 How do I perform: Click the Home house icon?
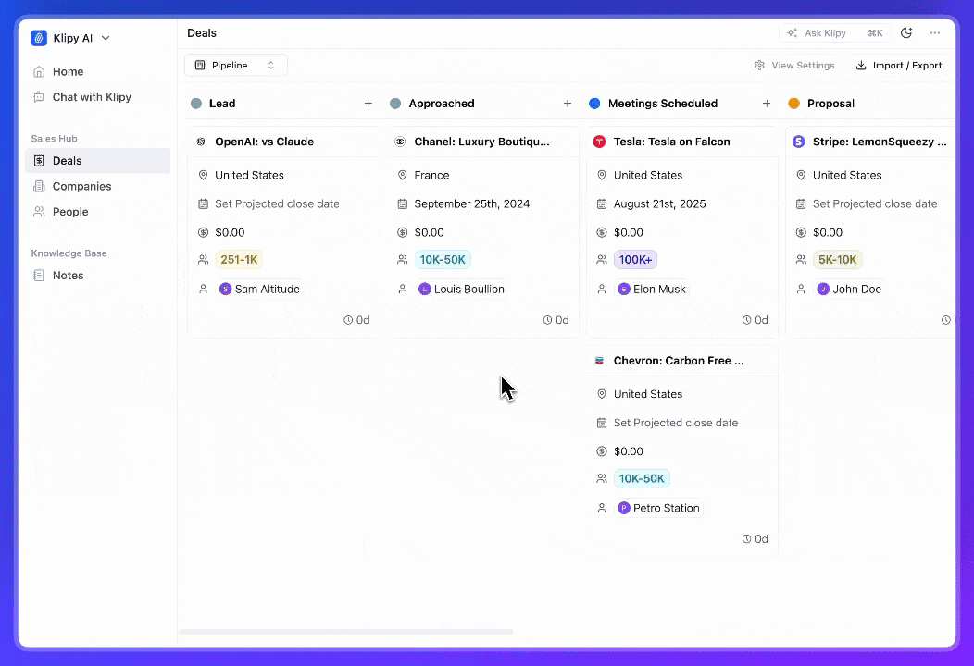coord(39,71)
